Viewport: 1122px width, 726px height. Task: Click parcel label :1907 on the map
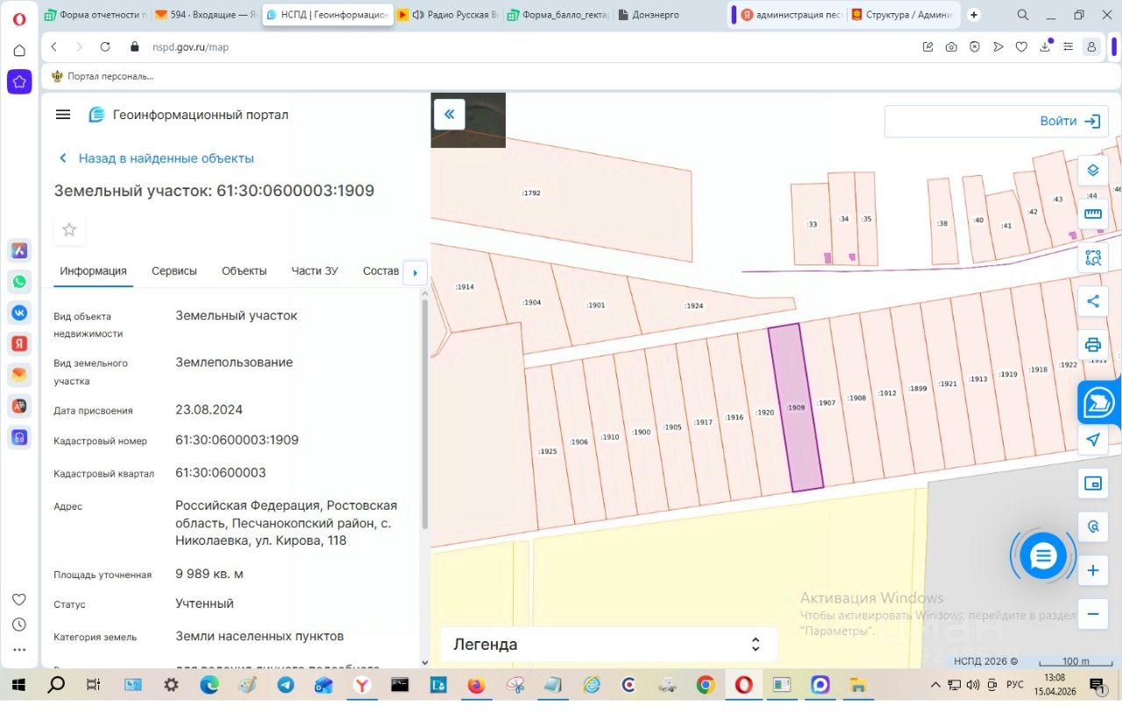(826, 403)
